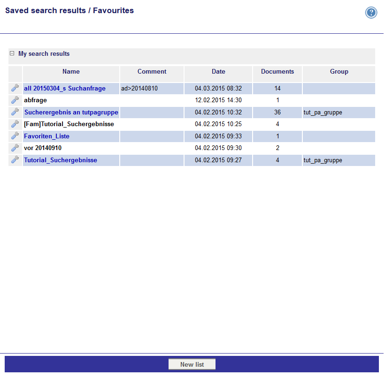385x377 pixels.
Task: Select date 04.02.2015 10:32
Action: point(218,113)
